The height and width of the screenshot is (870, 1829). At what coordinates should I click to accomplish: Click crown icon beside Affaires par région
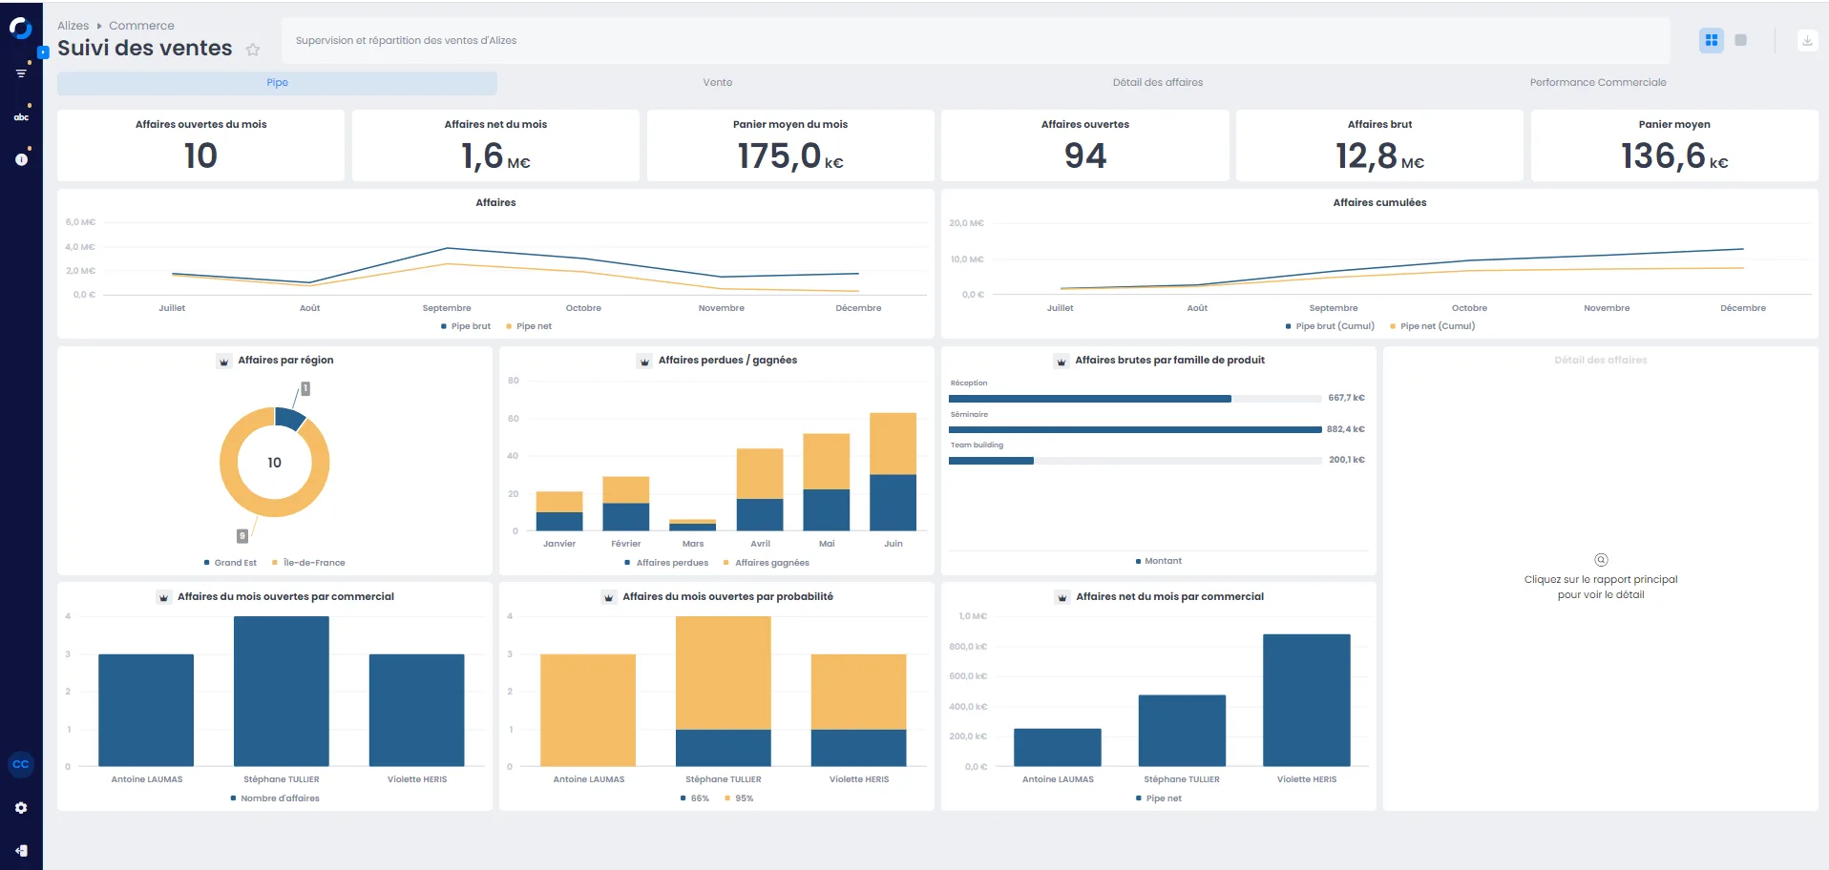(x=224, y=362)
